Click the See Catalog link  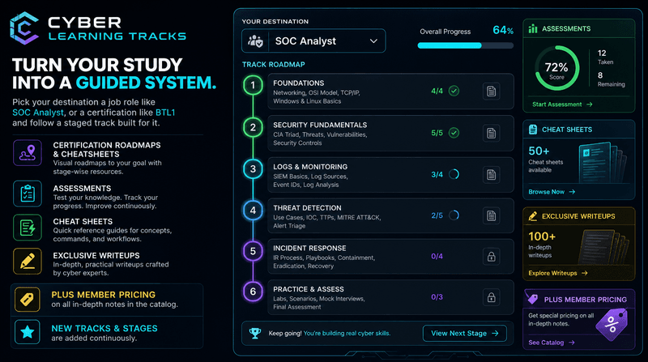[x=551, y=343]
